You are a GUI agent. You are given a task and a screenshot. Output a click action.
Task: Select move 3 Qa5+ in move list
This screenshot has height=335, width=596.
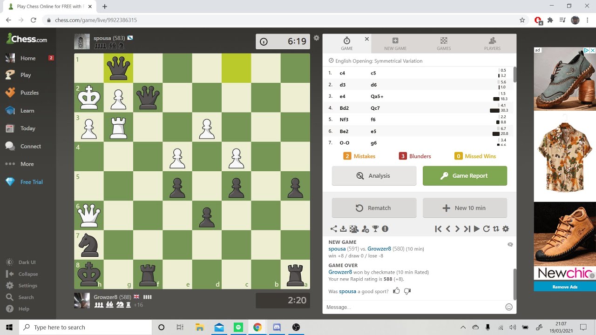[x=377, y=96]
